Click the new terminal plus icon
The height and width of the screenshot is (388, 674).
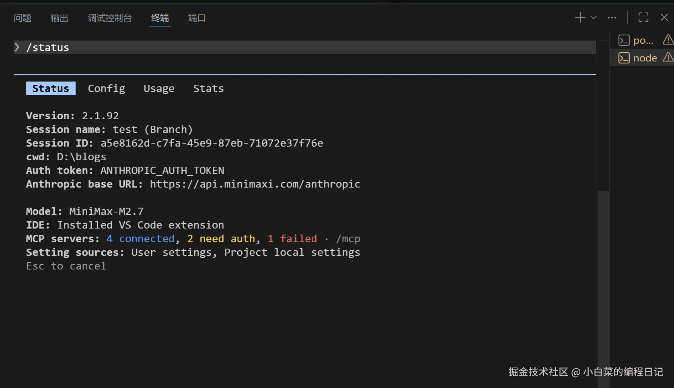580,17
